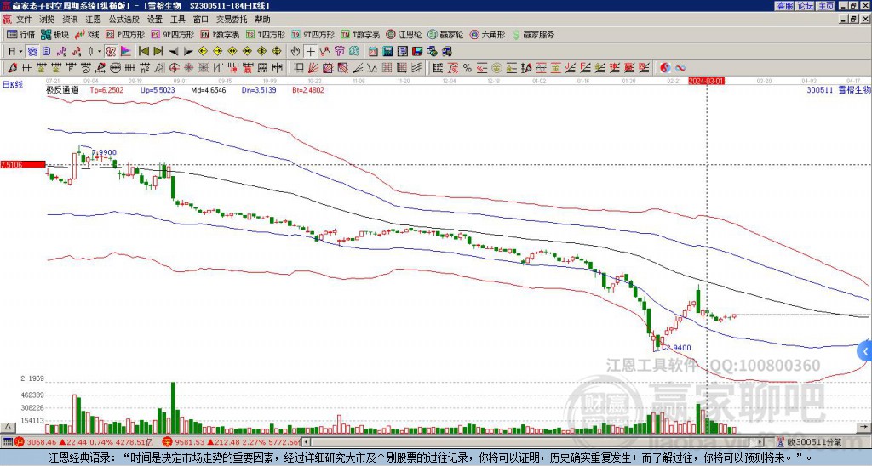
Task: Open 赢家服务 services
Action: tap(533, 34)
